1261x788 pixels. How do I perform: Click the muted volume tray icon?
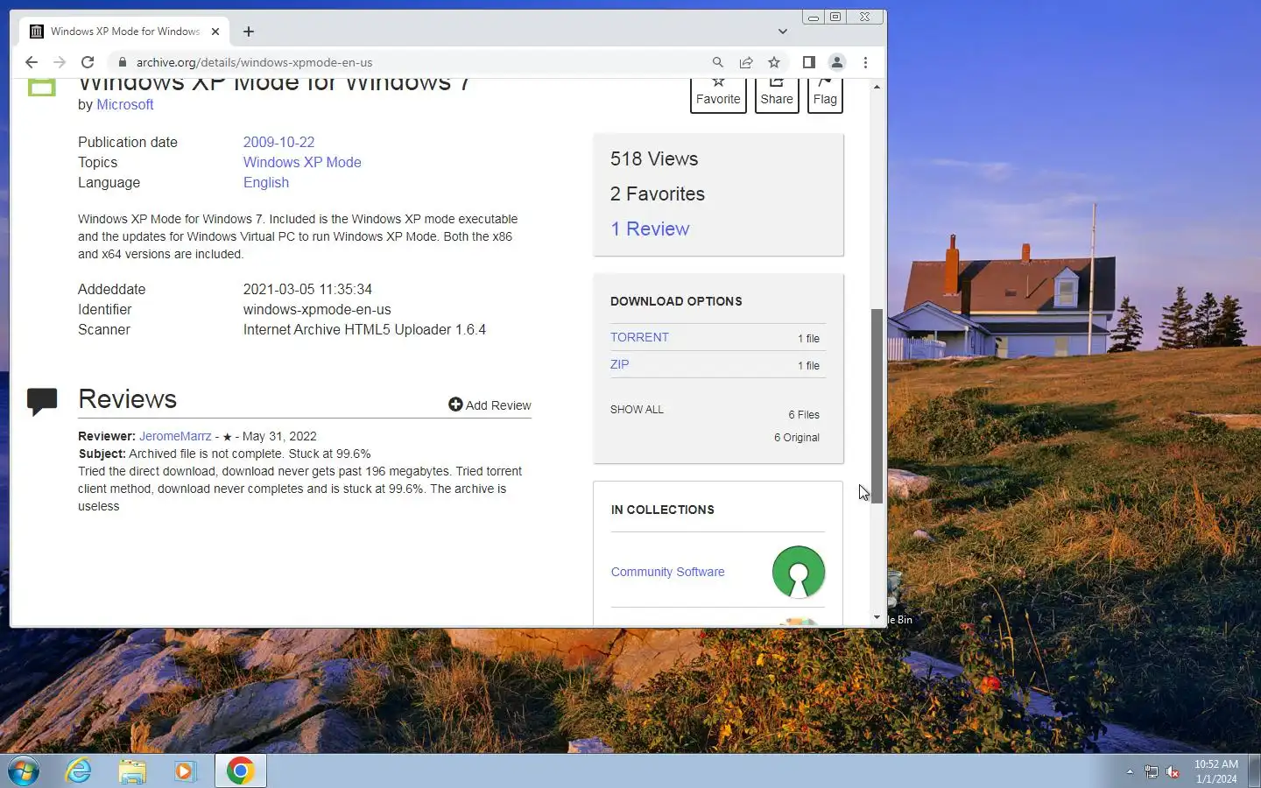point(1173,771)
